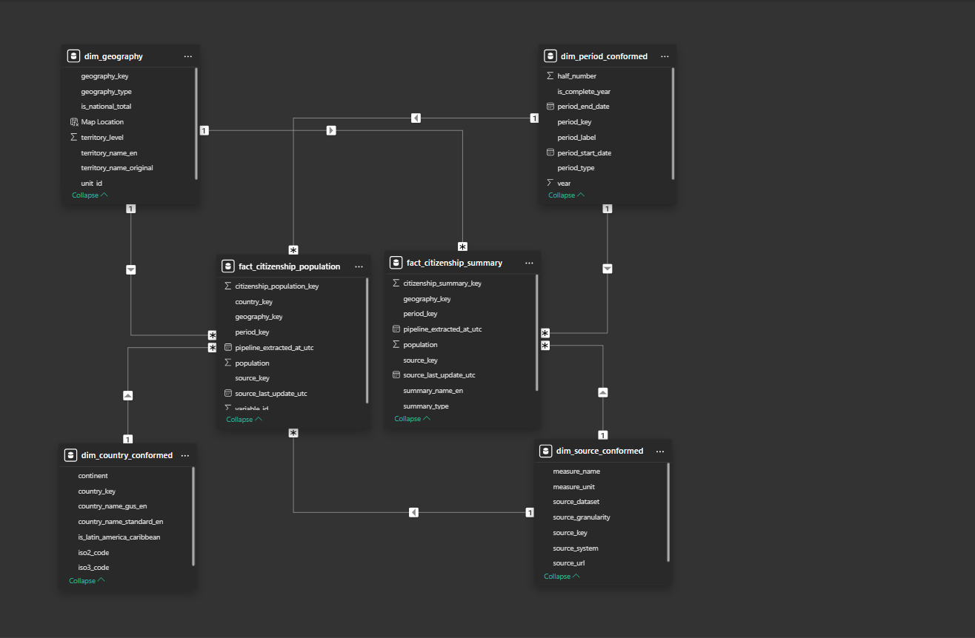975x638 pixels.
Task: Collapse the dim_country_conformed table
Action: click(87, 581)
